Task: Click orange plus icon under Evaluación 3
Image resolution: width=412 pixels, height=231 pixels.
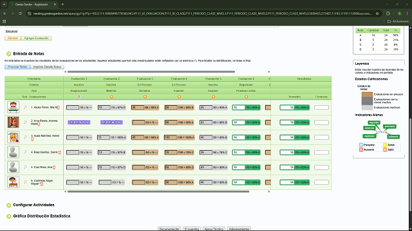Action: [145, 97]
